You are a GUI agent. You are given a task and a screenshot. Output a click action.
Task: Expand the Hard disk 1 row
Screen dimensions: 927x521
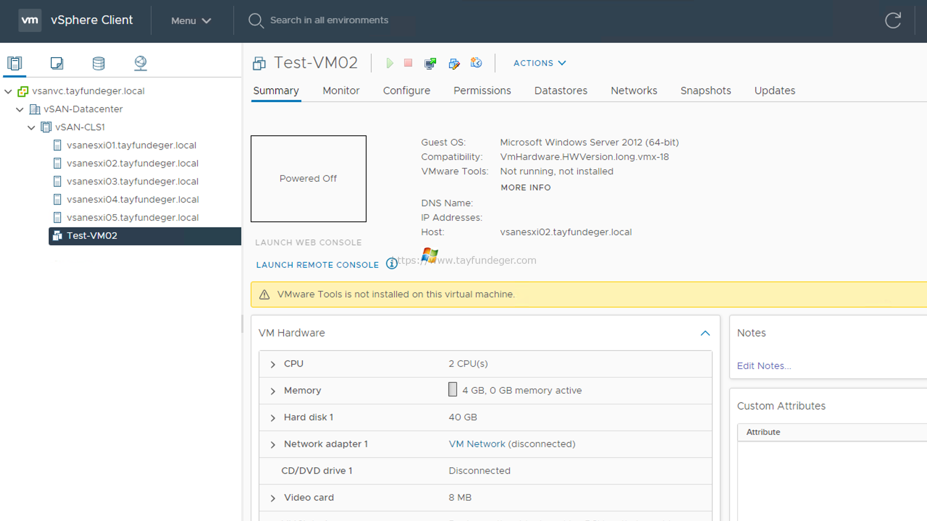pos(273,418)
